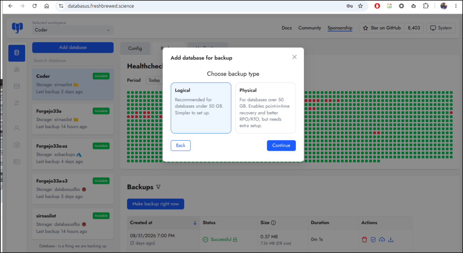Viewport: 463px width, 253px height.
Task: Open the Databases sidebar icon
Action: pos(17,53)
